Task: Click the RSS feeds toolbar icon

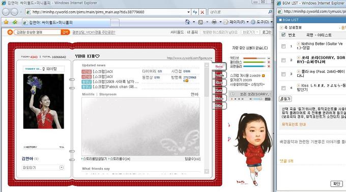Action: 200,22
